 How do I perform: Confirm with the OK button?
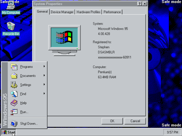click(x=112, y=121)
